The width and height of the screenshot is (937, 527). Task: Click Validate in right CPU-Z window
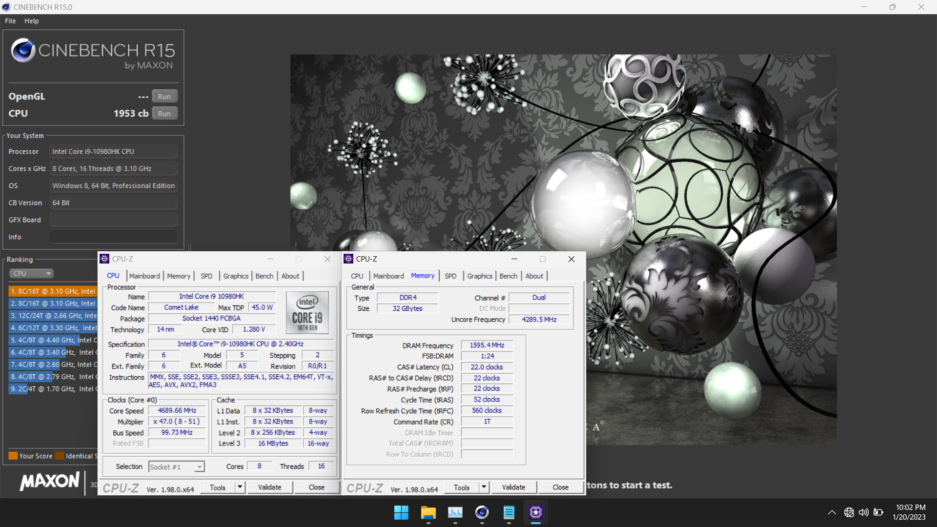pos(513,487)
